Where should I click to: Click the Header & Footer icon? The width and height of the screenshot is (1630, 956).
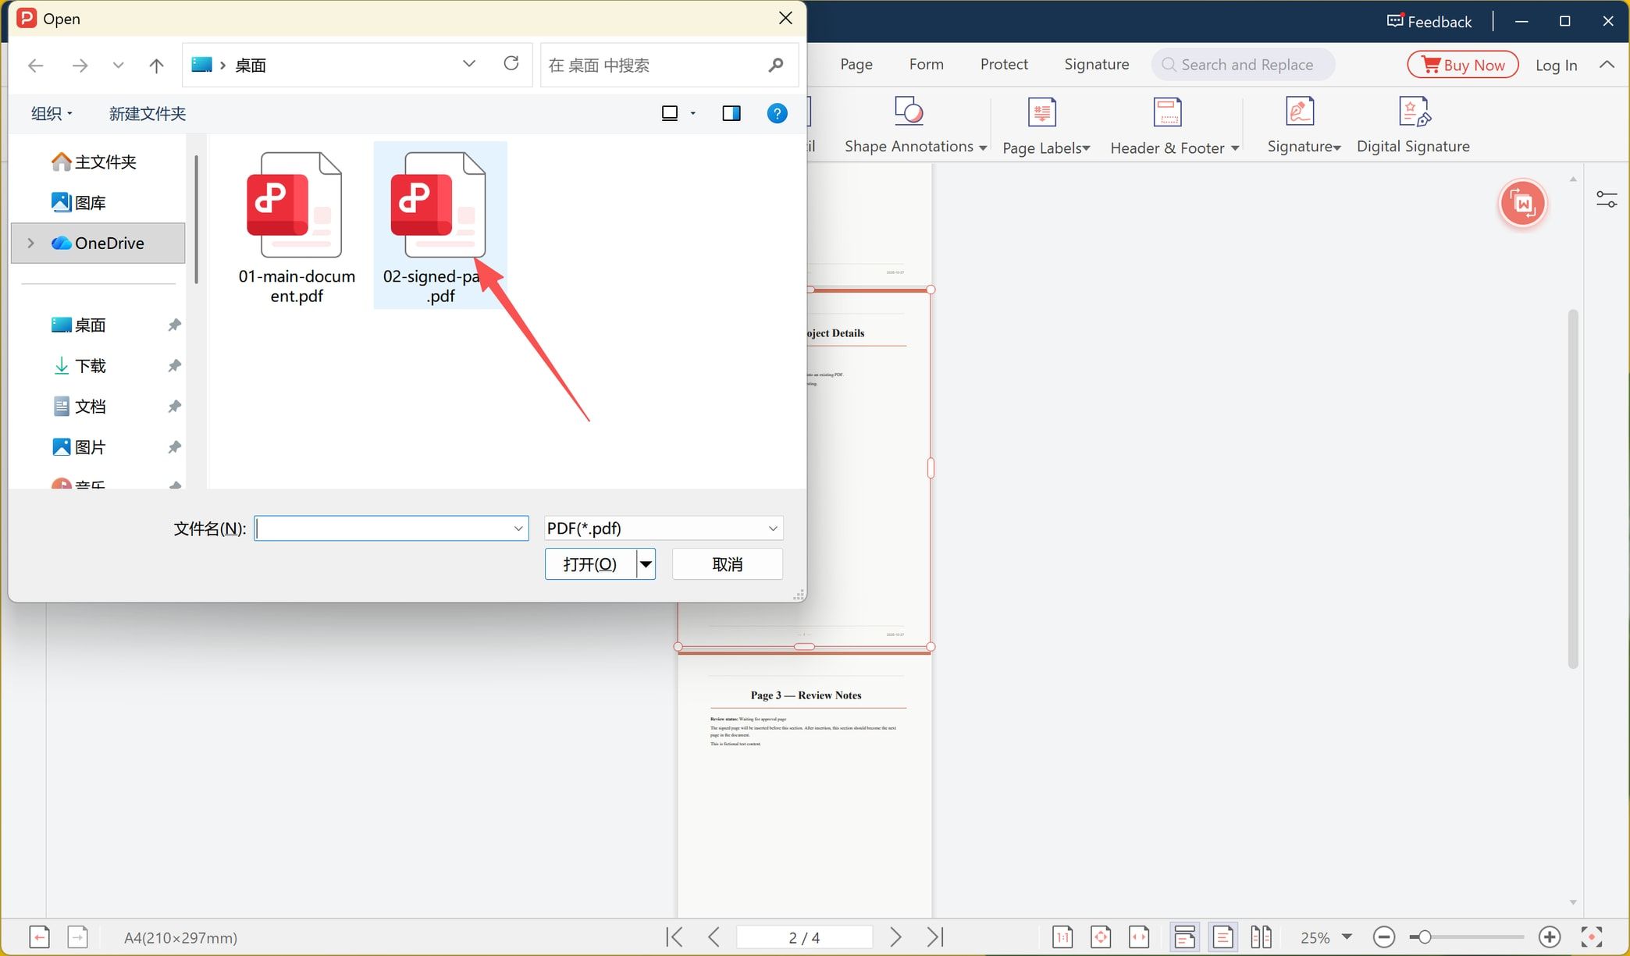1167,112
